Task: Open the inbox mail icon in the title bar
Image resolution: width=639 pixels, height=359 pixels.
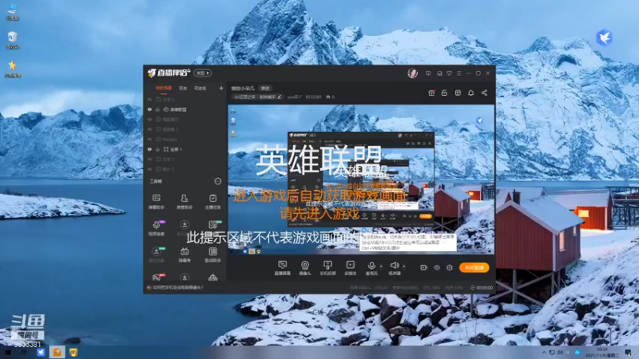Action: [439, 73]
